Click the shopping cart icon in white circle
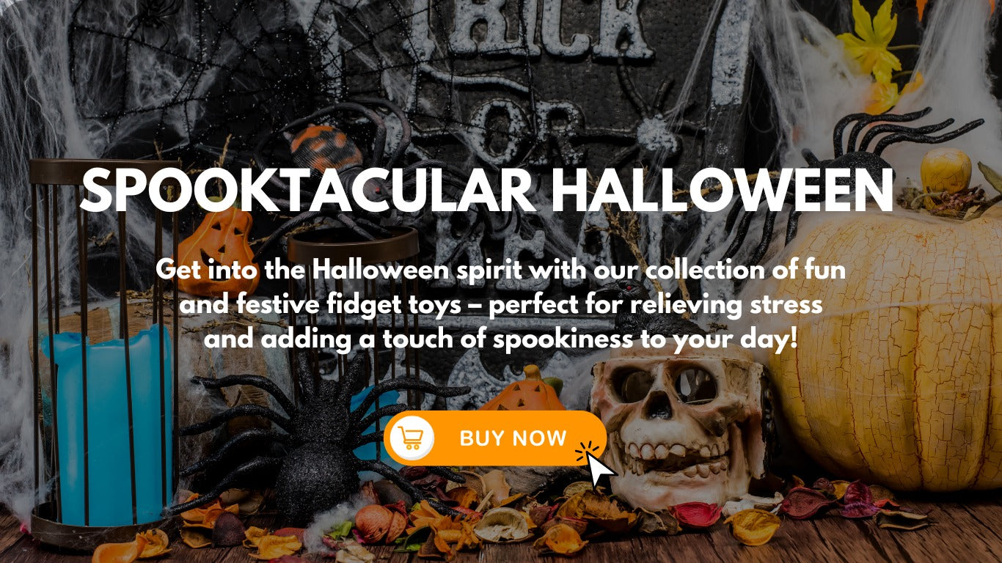Image resolution: width=1002 pixels, height=563 pixels. click(x=412, y=438)
